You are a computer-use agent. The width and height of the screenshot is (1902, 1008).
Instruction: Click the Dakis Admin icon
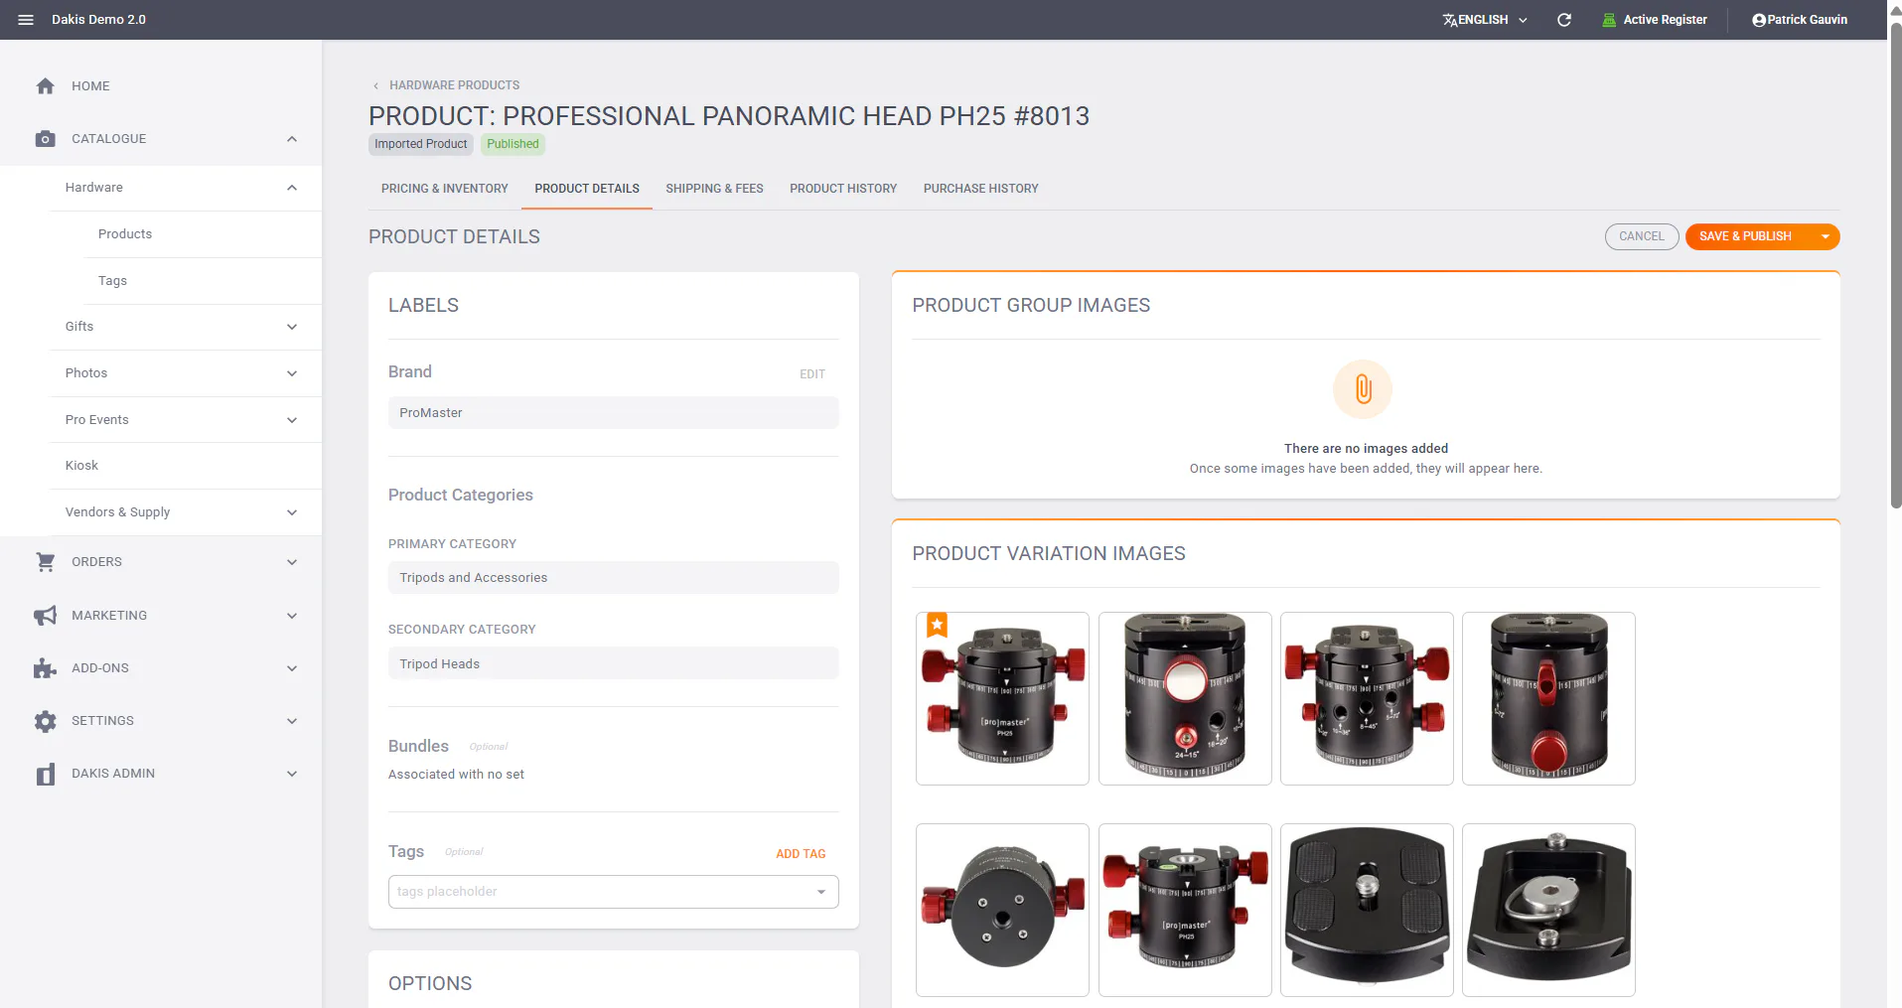45,774
